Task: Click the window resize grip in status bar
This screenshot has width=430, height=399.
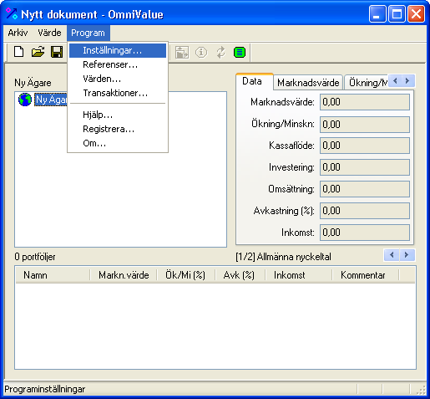Action: (422, 390)
